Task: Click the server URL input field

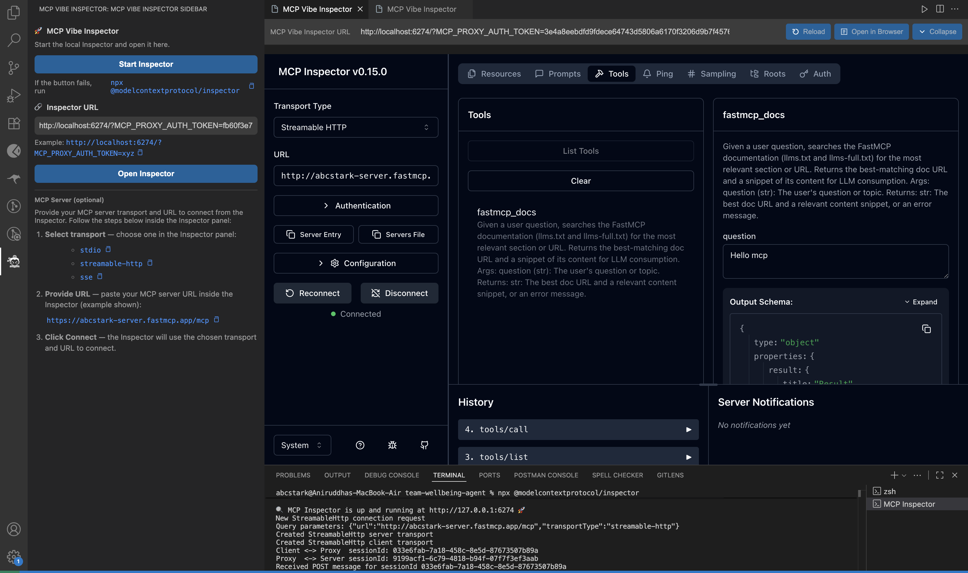Action: pos(356,176)
